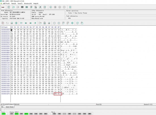Click the green play circle toolbar button

coord(51,7)
